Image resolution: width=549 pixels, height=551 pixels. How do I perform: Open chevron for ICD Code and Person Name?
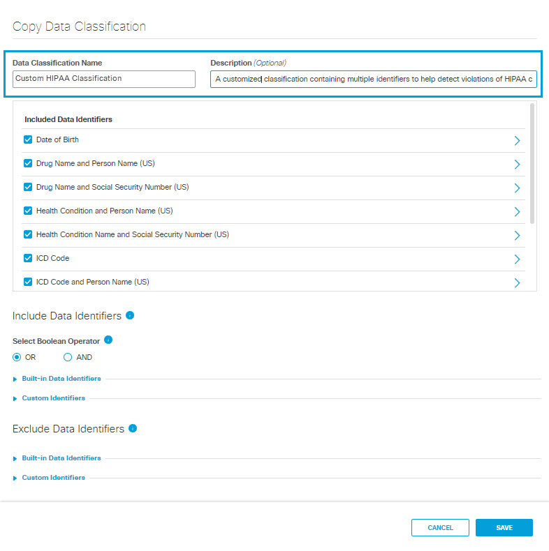(x=517, y=283)
